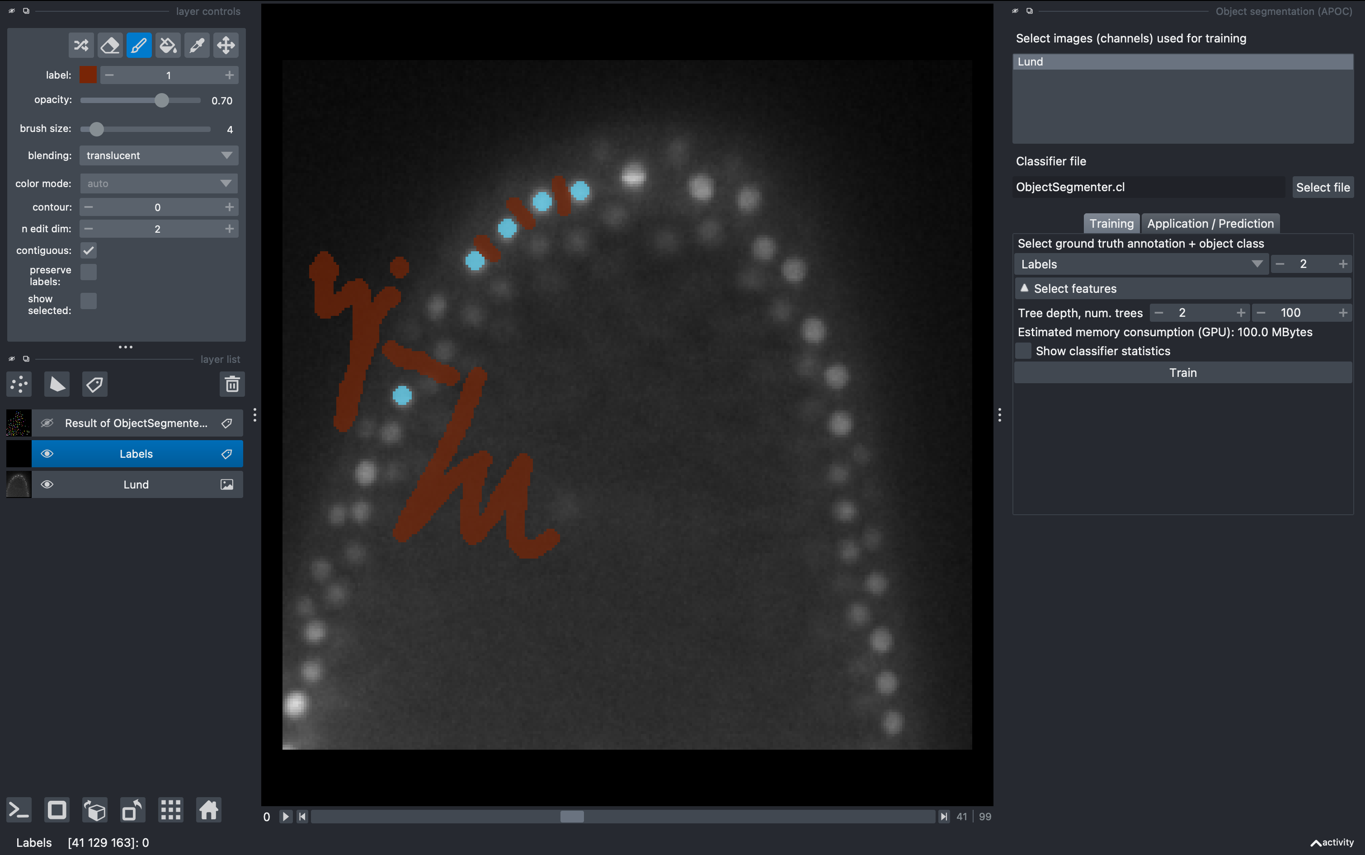Switch to Application / Prediction tab
Image resolution: width=1365 pixels, height=855 pixels.
(1210, 224)
